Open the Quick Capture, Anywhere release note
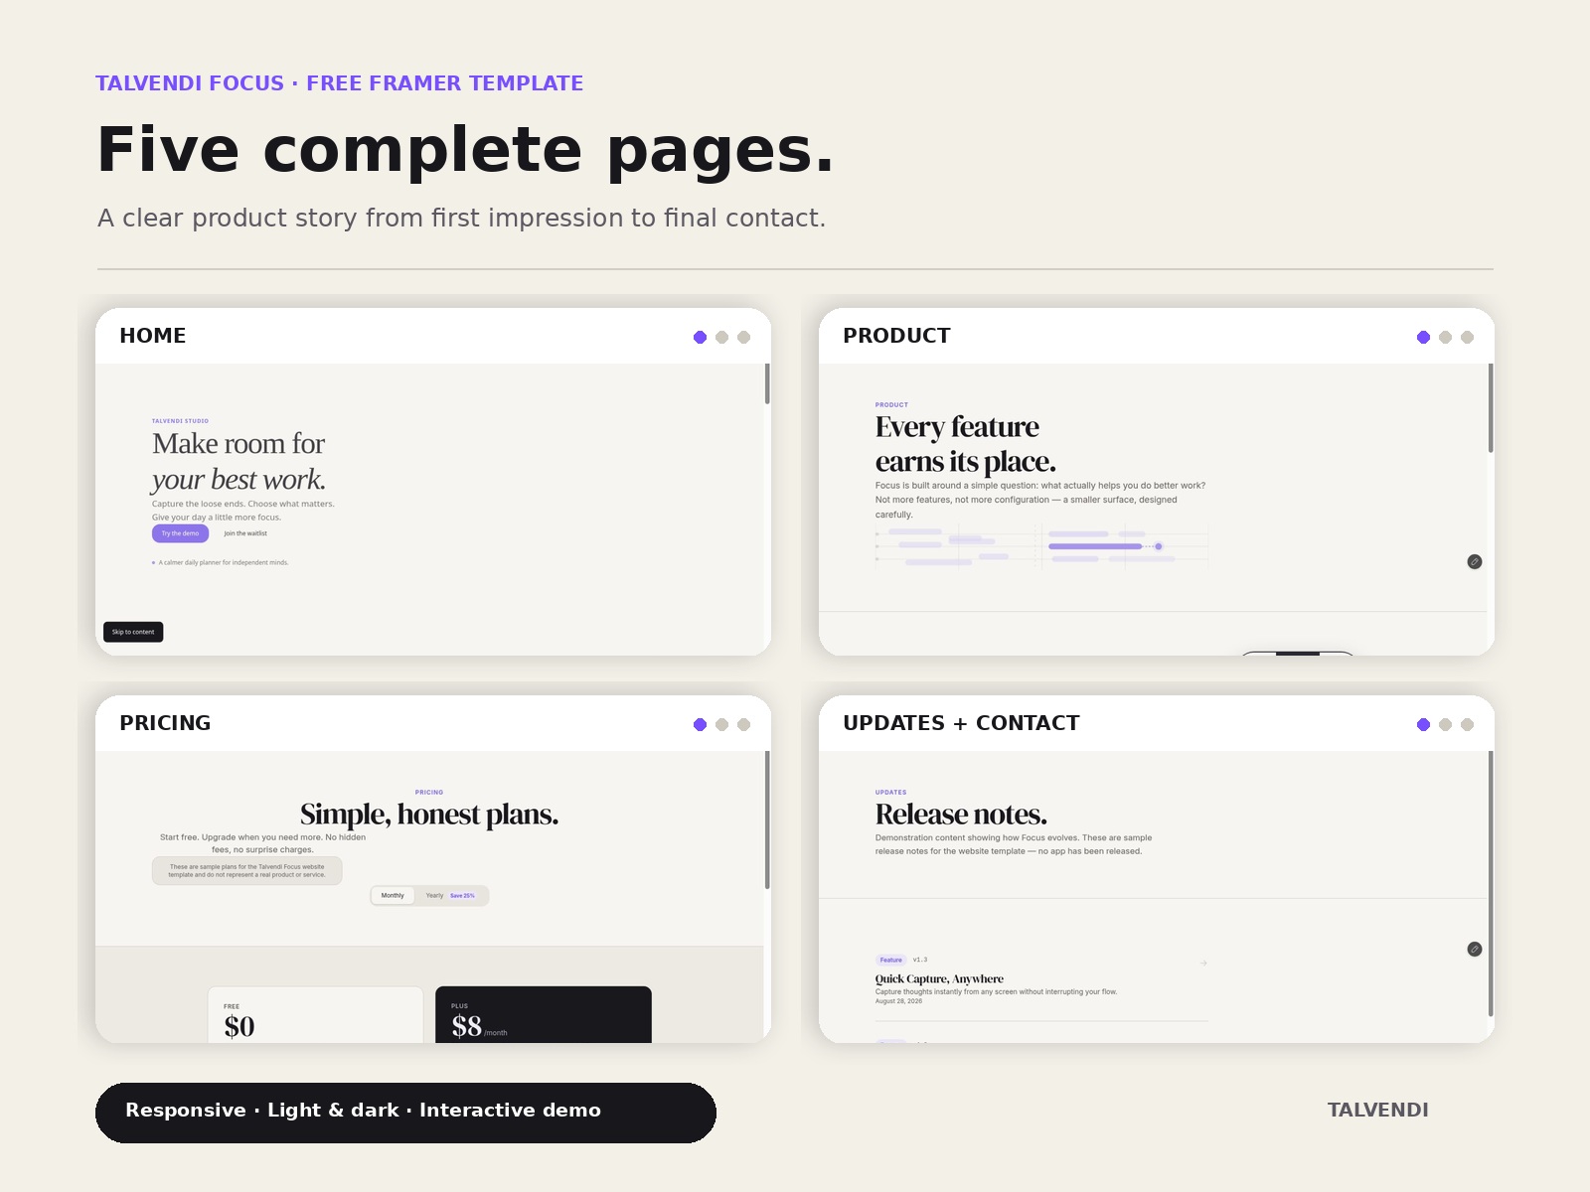 939,978
